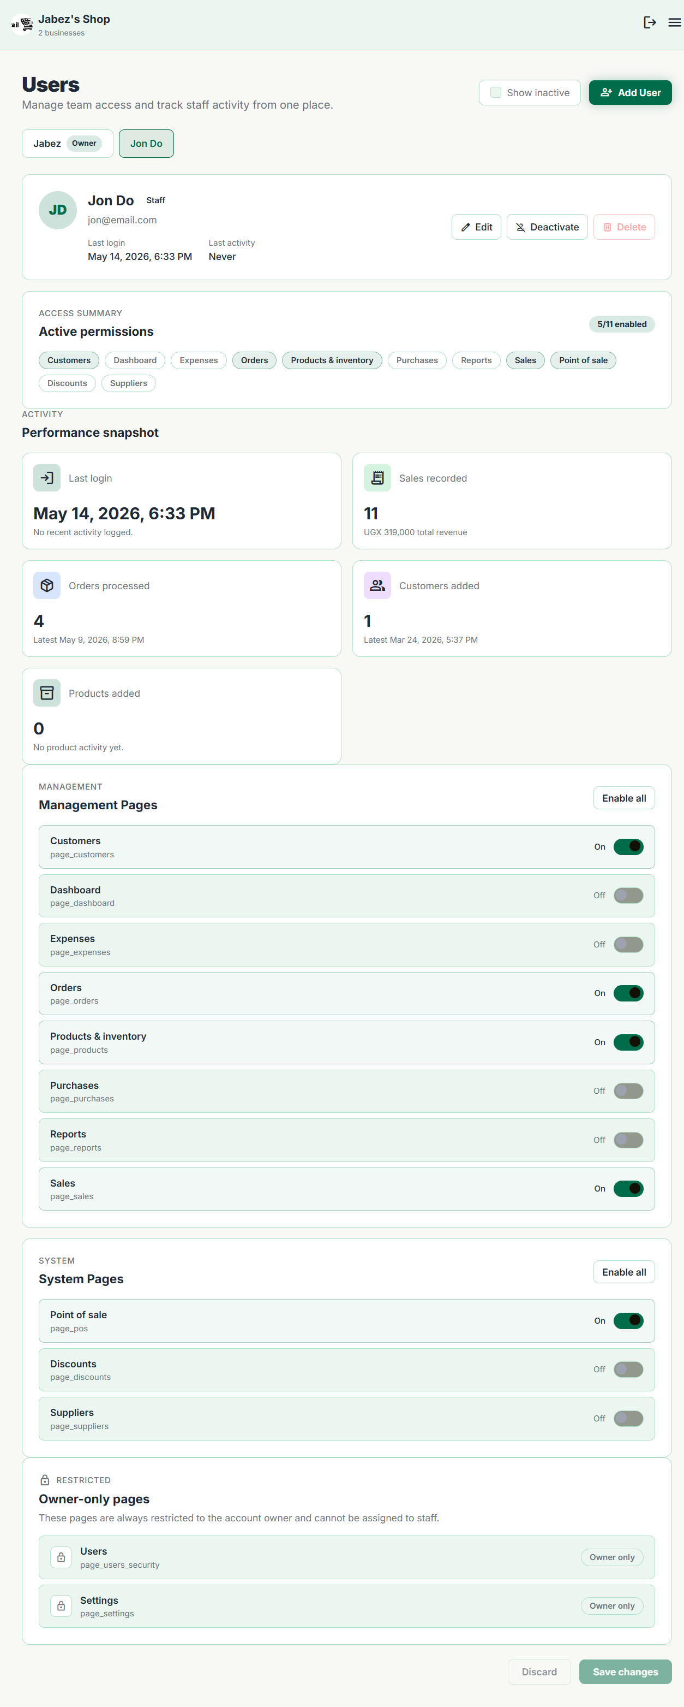The image size is (684, 1707).
Task: Click the Customers permission chip
Action: click(69, 360)
